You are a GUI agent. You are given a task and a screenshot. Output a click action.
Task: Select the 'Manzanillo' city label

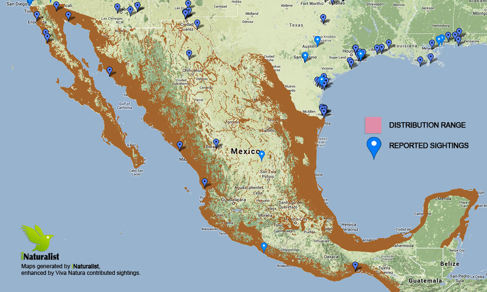210,229
